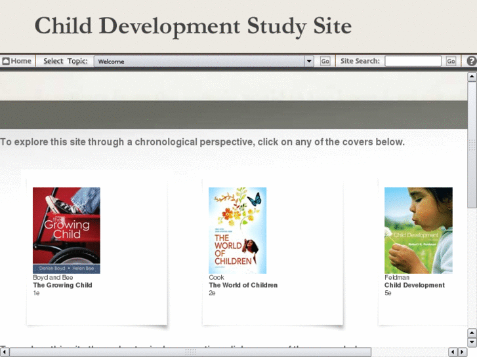Viewport: 477px width, 357px height.
Task: Open The Growing Child book cover
Action: pos(66,231)
